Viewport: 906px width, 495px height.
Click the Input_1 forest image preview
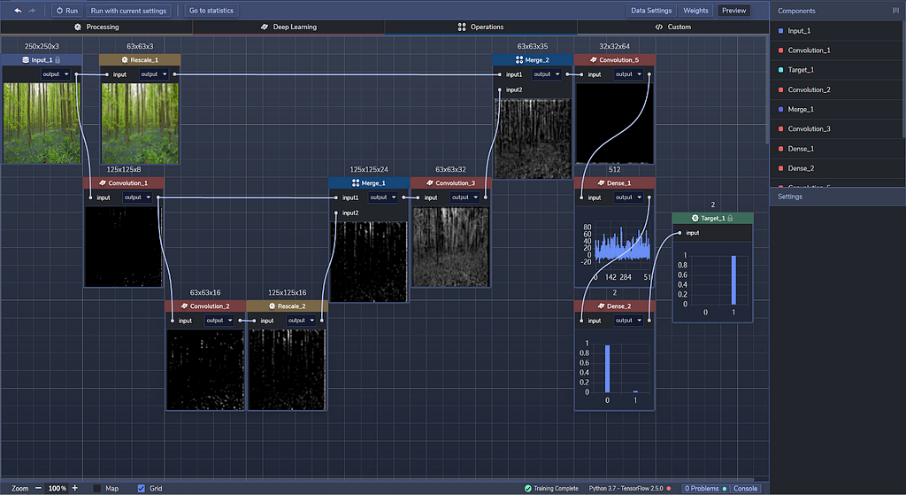(42, 122)
